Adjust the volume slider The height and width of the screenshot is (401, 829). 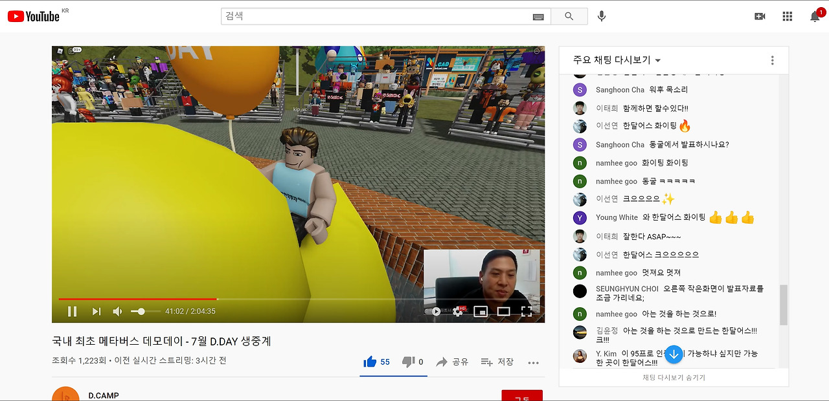click(x=145, y=311)
